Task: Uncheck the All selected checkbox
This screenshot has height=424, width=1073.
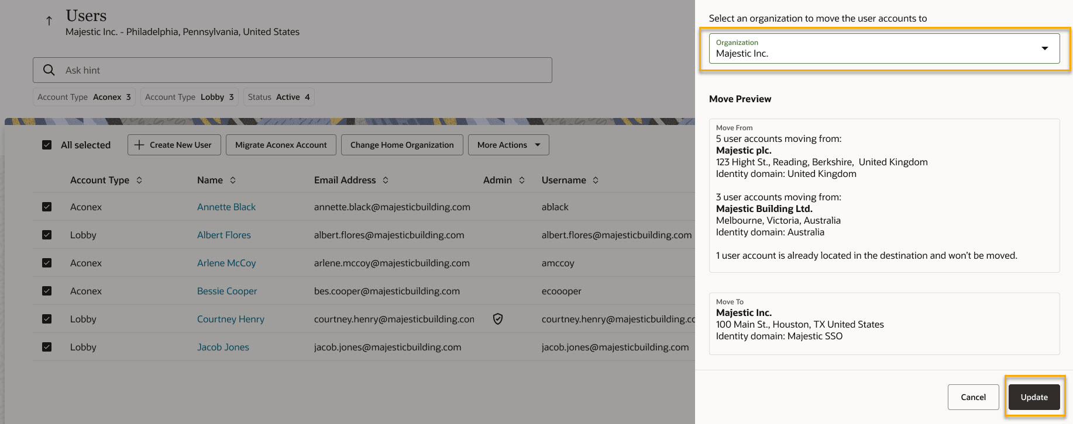Action: (47, 145)
